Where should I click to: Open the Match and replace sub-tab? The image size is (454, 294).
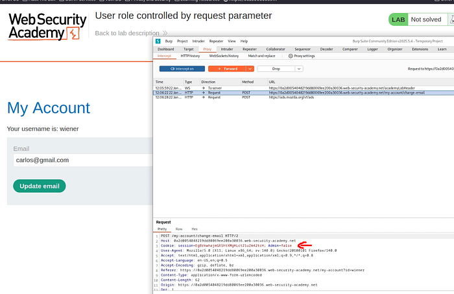pos(261,56)
